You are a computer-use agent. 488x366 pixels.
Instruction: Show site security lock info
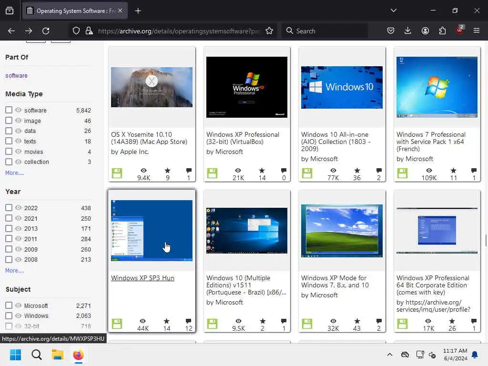click(x=89, y=31)
